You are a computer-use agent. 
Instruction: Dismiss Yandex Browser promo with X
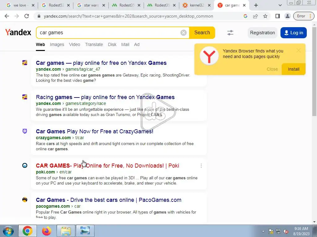tap(298, 51)
